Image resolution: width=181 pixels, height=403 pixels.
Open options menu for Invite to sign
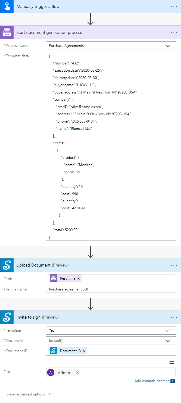click(174, 317)
